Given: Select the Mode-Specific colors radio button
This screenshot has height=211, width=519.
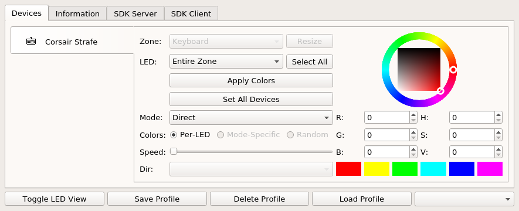Looking at the screenshot, I should [221, 135].
